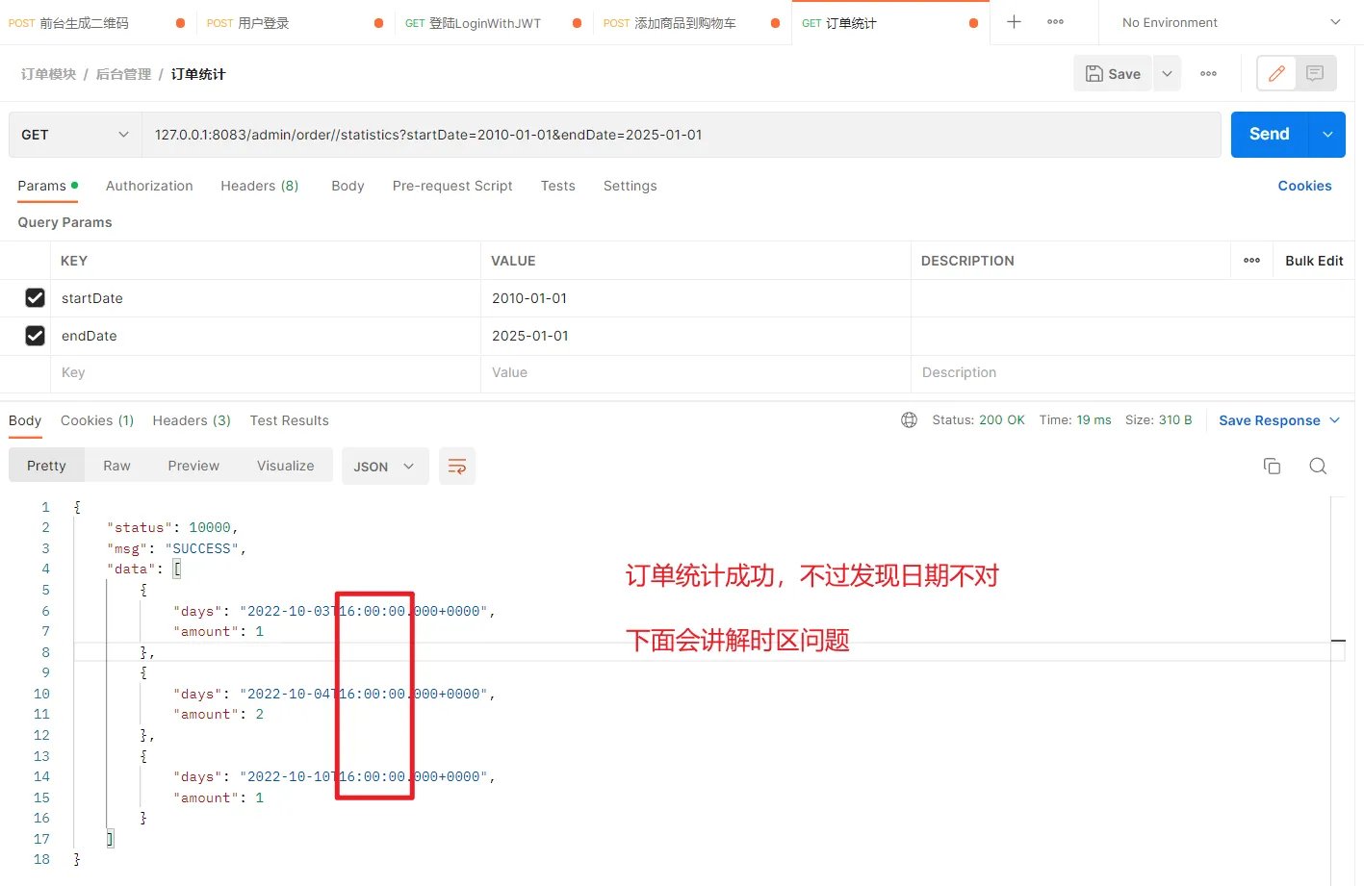Open the Tests tab
The image size is (1364, 886).
point(557,186)
